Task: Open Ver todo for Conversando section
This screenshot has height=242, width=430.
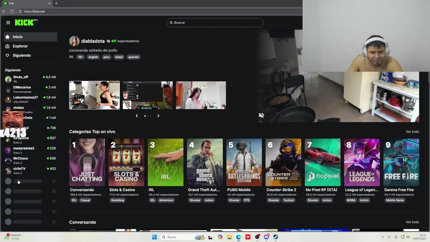Action: 412,222
